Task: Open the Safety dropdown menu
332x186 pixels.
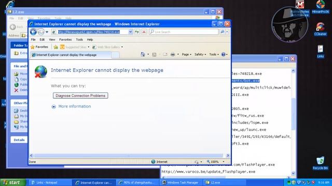Action: tap(200, 54)
